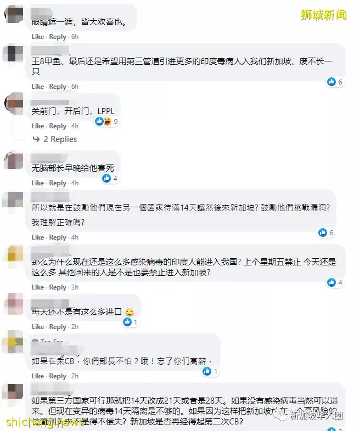
Task: Click the thumbs-up with 6 on 14天 loophole comment
Action: coord(323,232)
